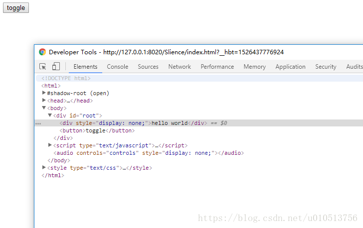
Task: Open the three-dots menu on selected row
Action: (38, 124)
